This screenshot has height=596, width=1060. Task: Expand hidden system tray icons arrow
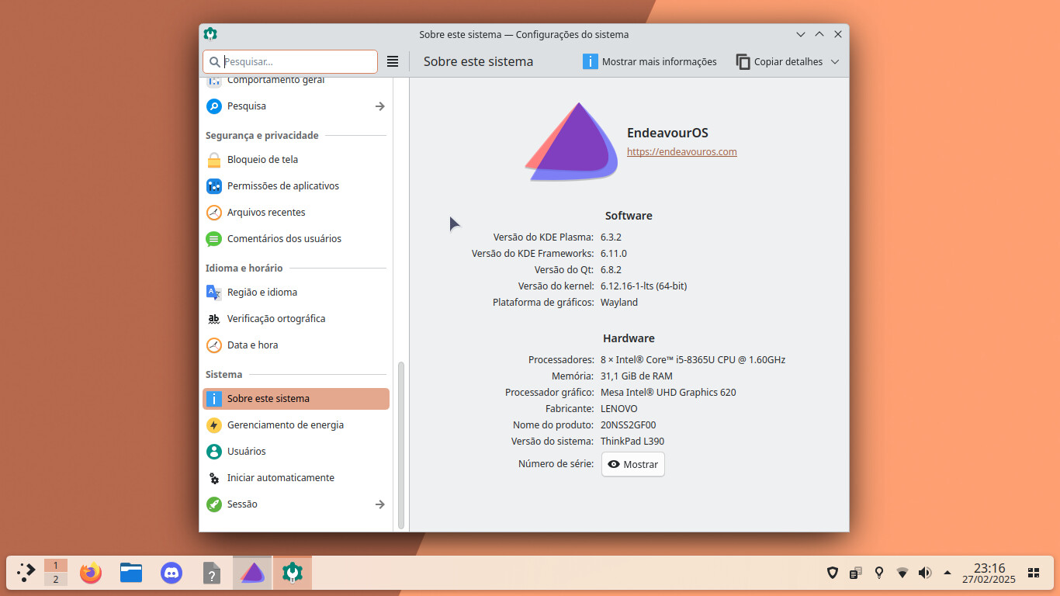(x=947, y=573)
